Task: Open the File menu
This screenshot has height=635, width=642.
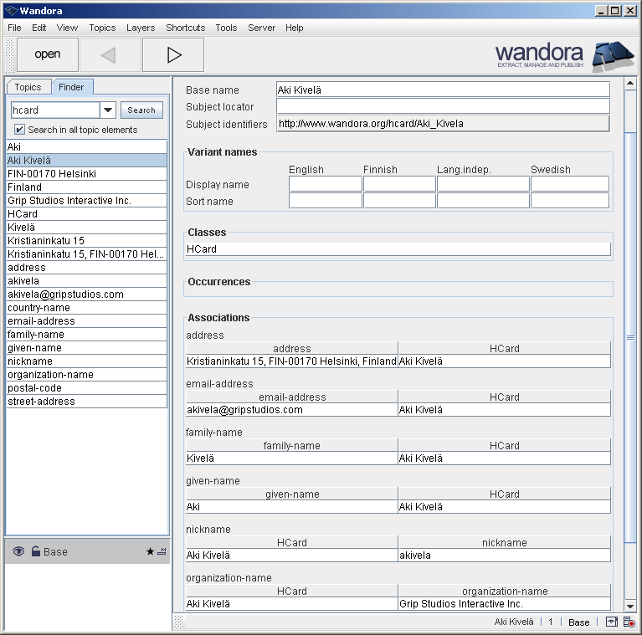Action: (14, 28)
